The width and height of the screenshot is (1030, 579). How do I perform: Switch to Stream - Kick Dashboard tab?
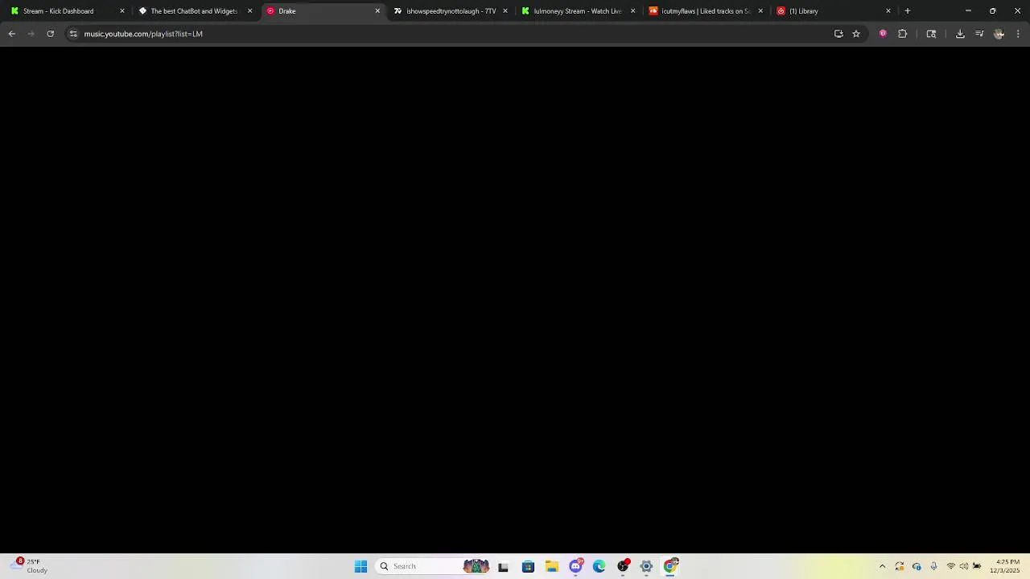coord(66,11)
